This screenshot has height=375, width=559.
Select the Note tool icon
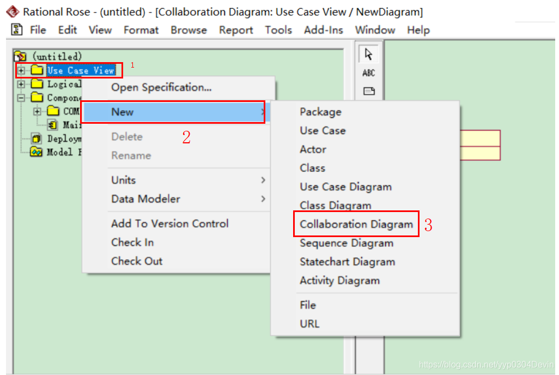tap(369, 92)
